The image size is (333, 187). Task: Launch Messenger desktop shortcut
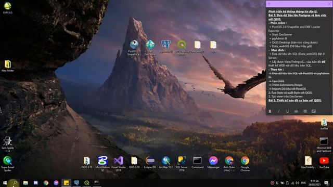(x=213, y=163)
